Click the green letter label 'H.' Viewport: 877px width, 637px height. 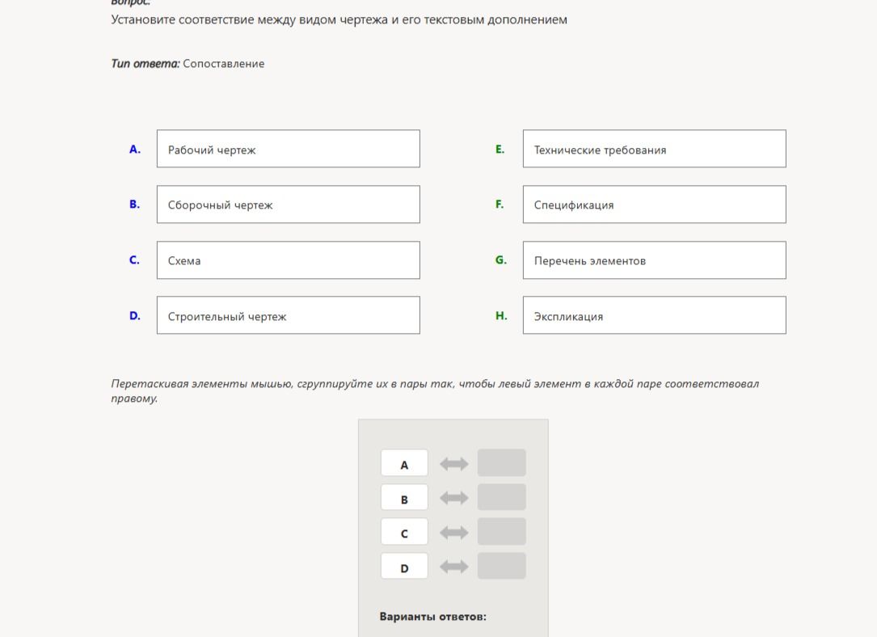pos(501,316)
